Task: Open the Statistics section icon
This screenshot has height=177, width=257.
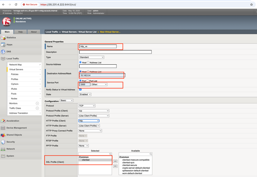Action: click(x=3, y=38)
